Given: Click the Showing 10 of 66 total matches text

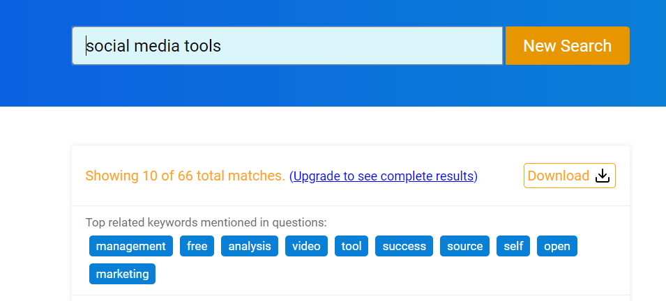Looking at the screenshot, I should click(185, 176).
